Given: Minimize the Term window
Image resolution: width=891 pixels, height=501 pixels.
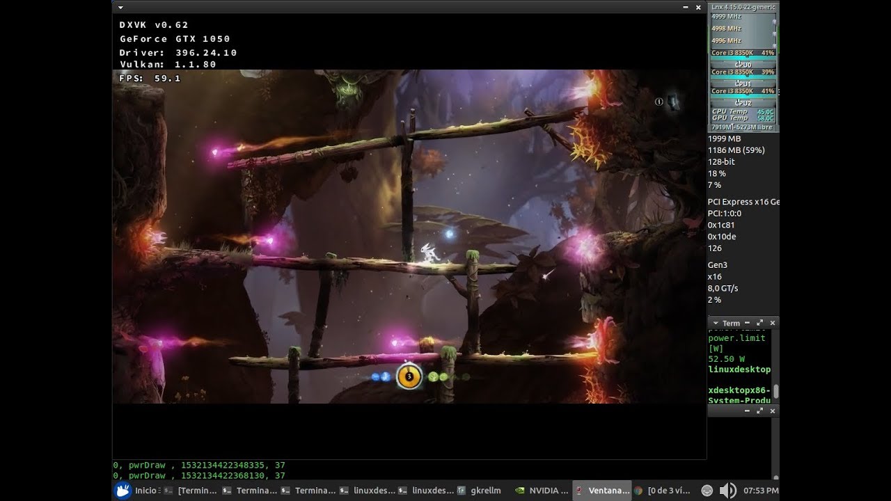Looking at the screenshot, I should pos(748,323).
